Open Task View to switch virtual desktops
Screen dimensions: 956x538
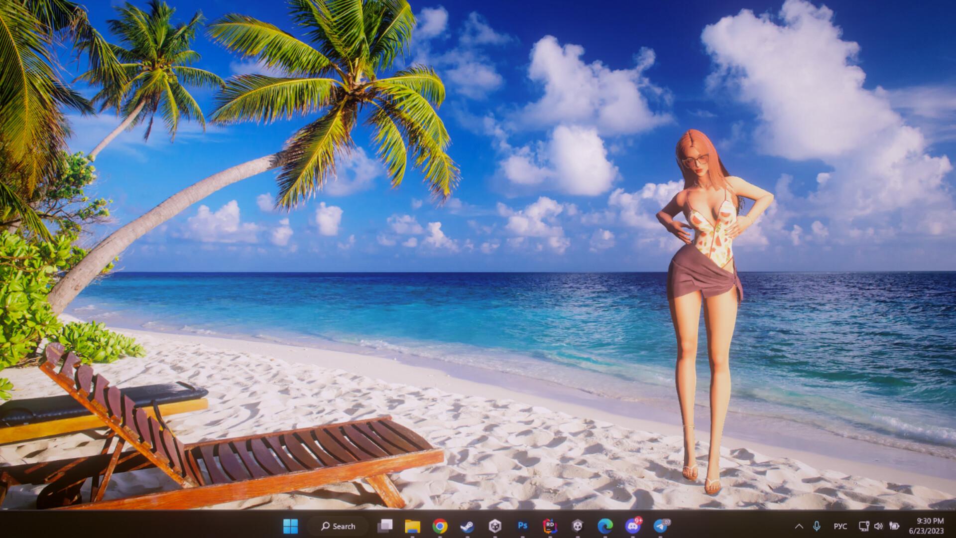click(x=385, y=526)
